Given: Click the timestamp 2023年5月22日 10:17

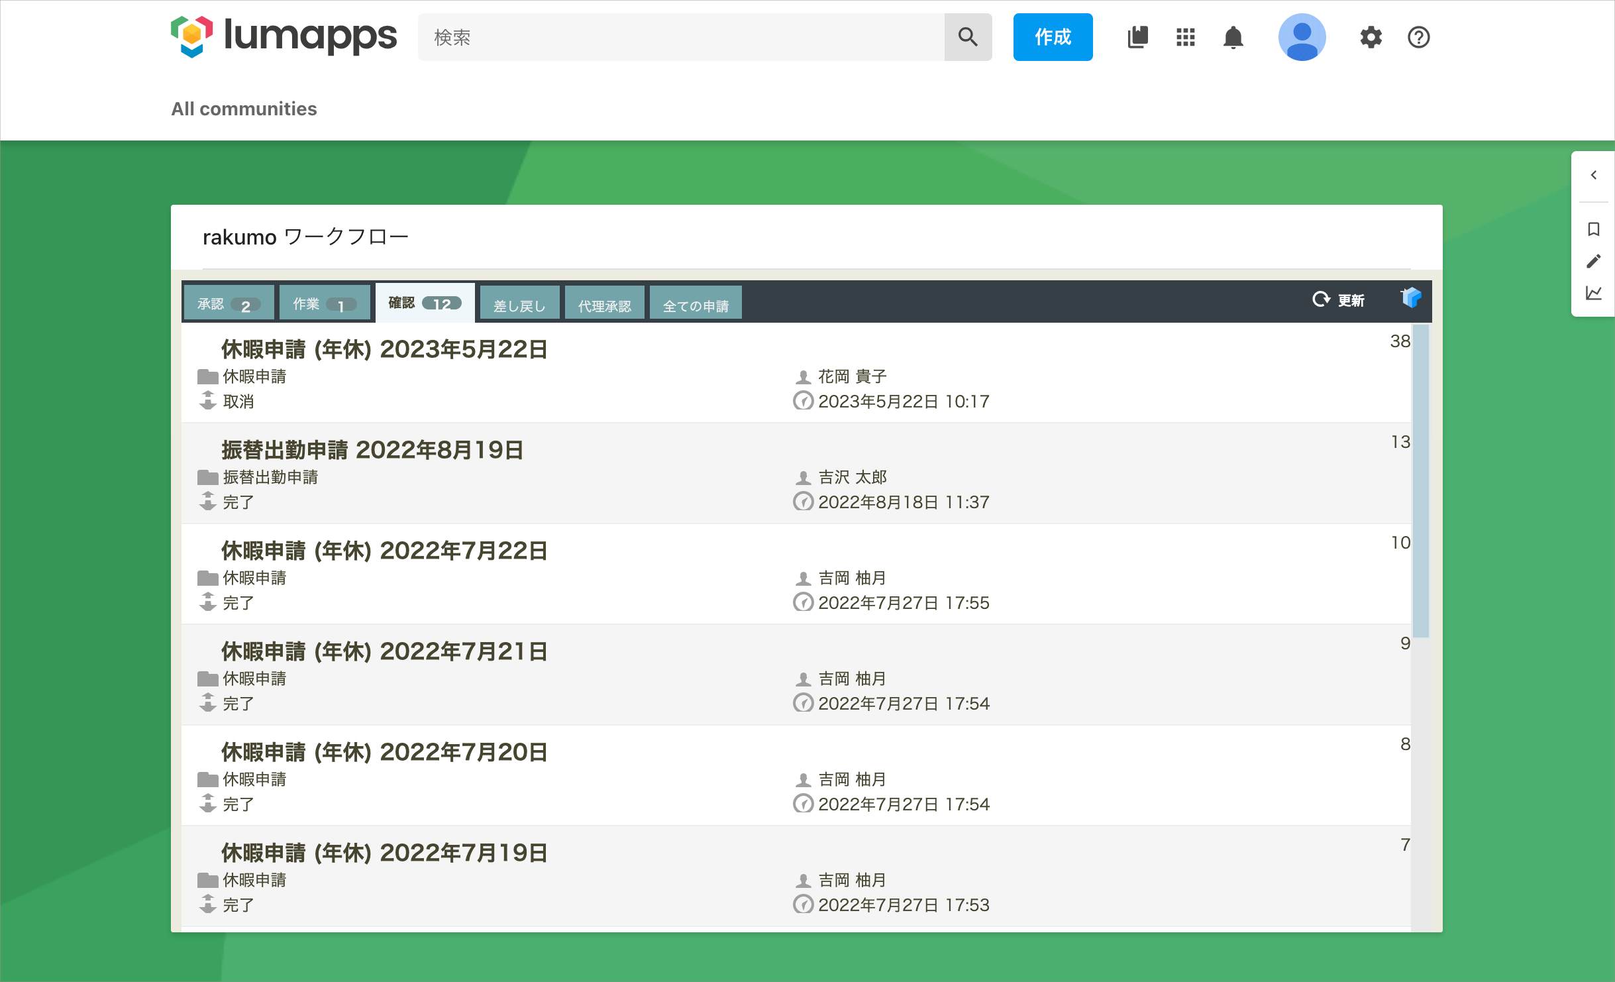Looking at the screenshot, I should click(x=904, y=402).
